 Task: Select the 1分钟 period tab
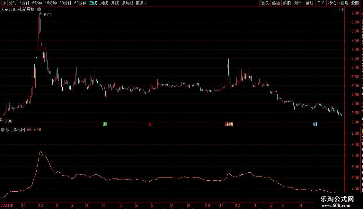(24, 3)
